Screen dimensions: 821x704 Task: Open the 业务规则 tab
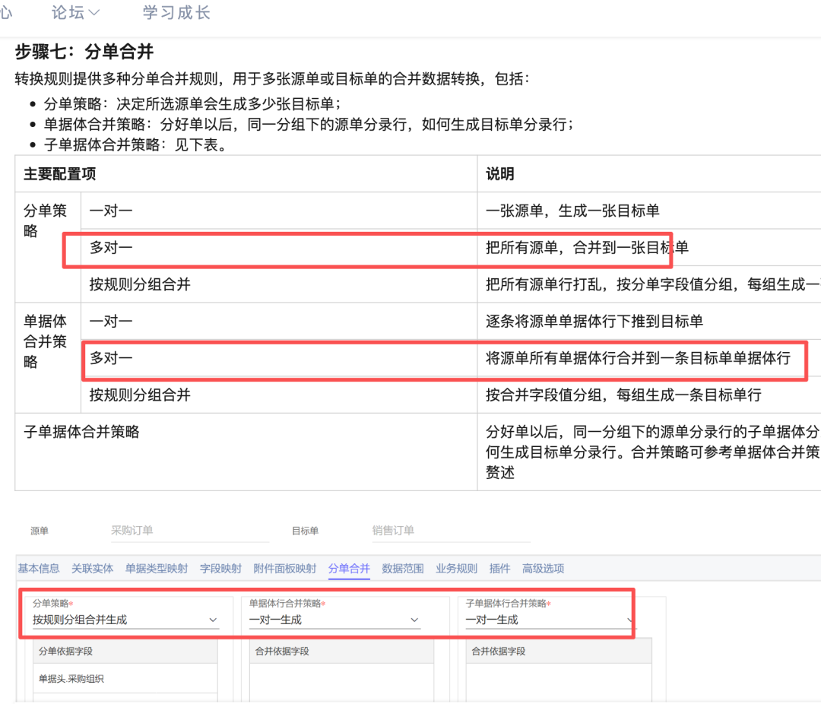point(457,569)
